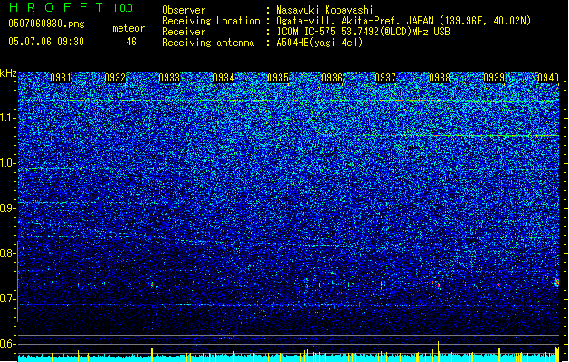Screen dimensions: 569x362
Task: Click the 0.6 kHz axis label
Action: (x=8, y=344)
